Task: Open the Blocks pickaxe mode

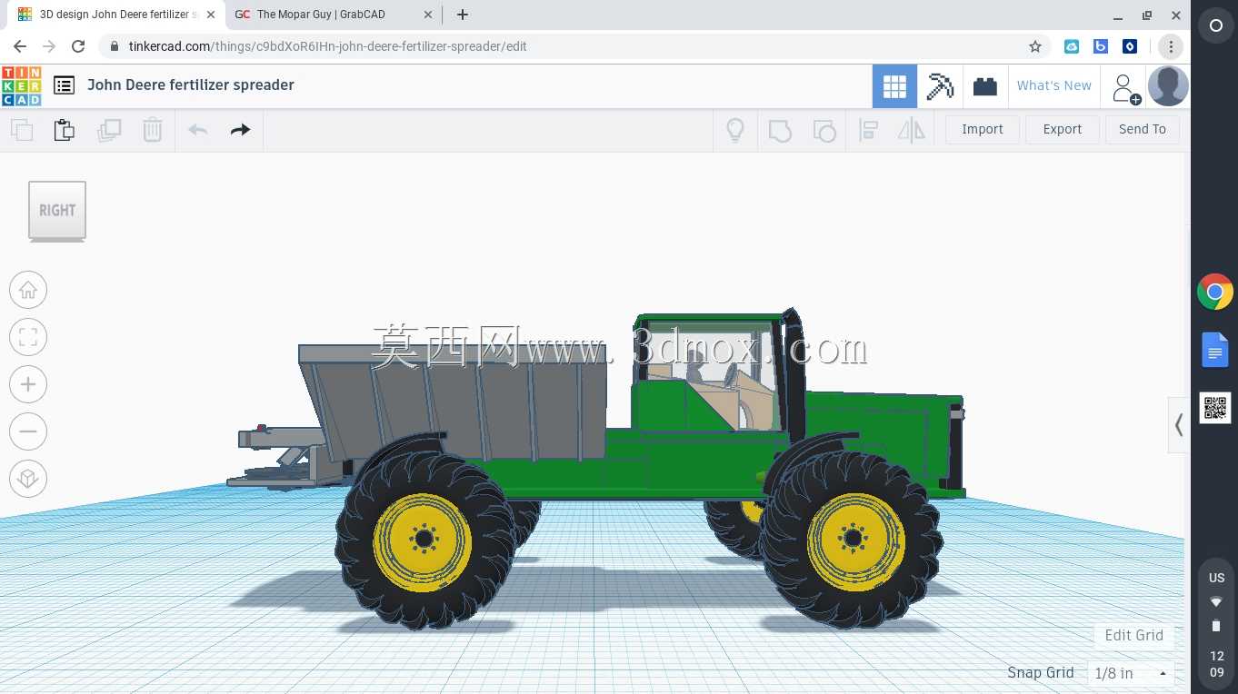Action: (940, 86)
